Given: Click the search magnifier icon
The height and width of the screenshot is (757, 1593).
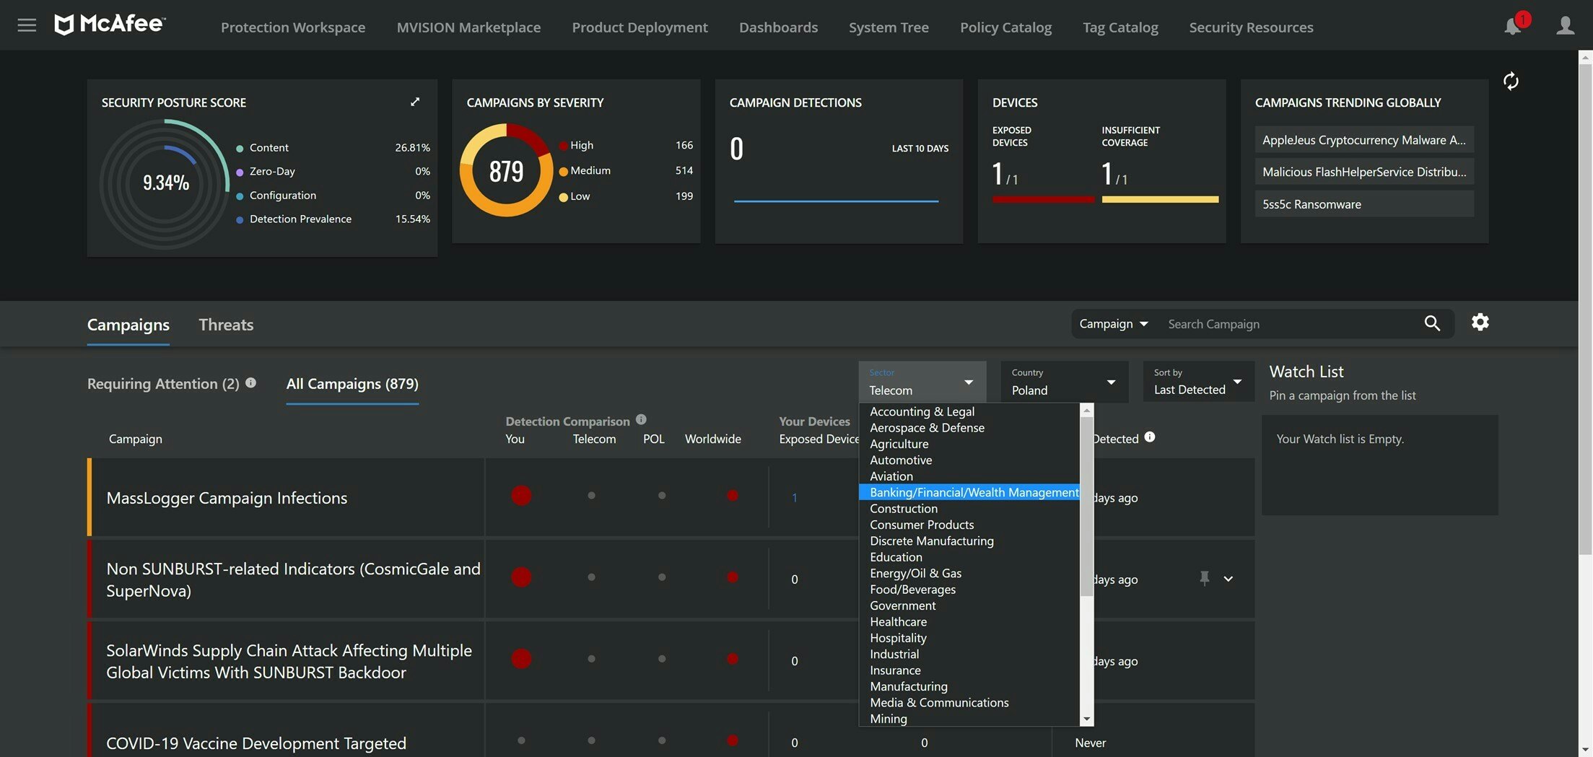Looking at the screenshot, I should point(1432,323).
